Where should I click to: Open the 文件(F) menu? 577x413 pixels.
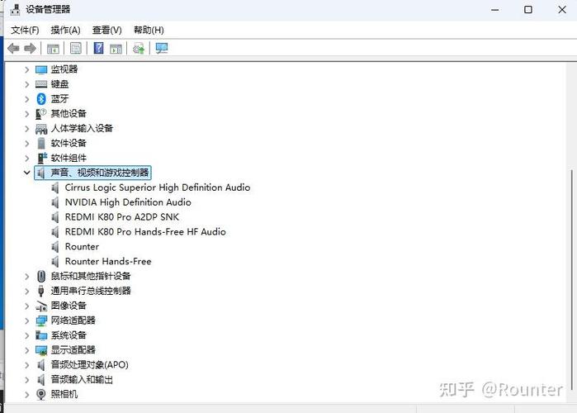coord(25,31)
